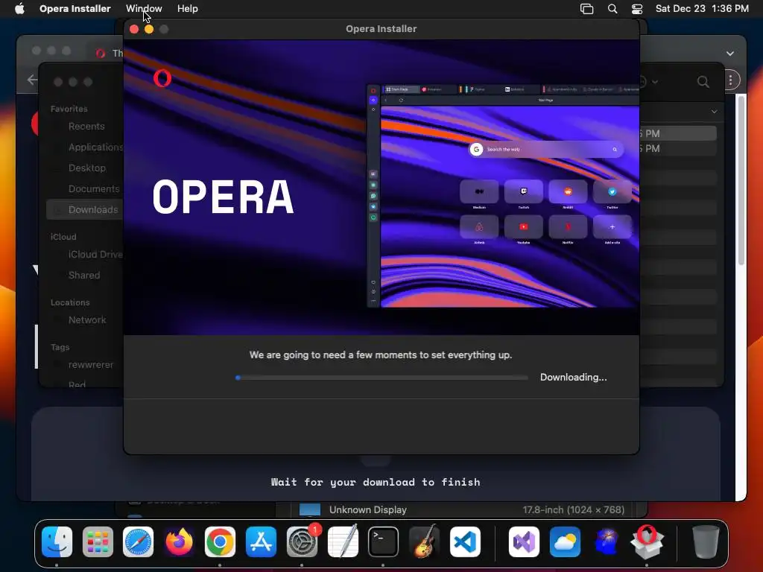Open the cloud app icon in Dock

point(565,541)
